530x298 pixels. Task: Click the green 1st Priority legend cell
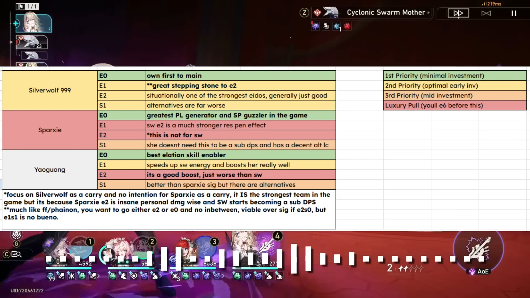tap(455, 76)
